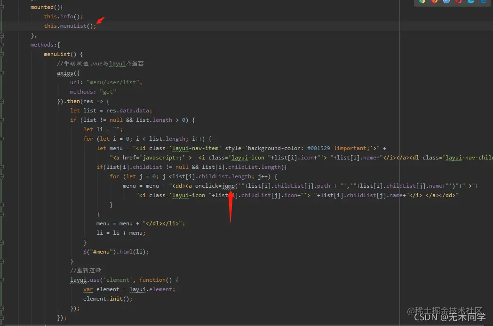This screenshot has height=326, width=493.
Task: Collapse the if (list != null fold marker
Action: (x=2, y=120)
